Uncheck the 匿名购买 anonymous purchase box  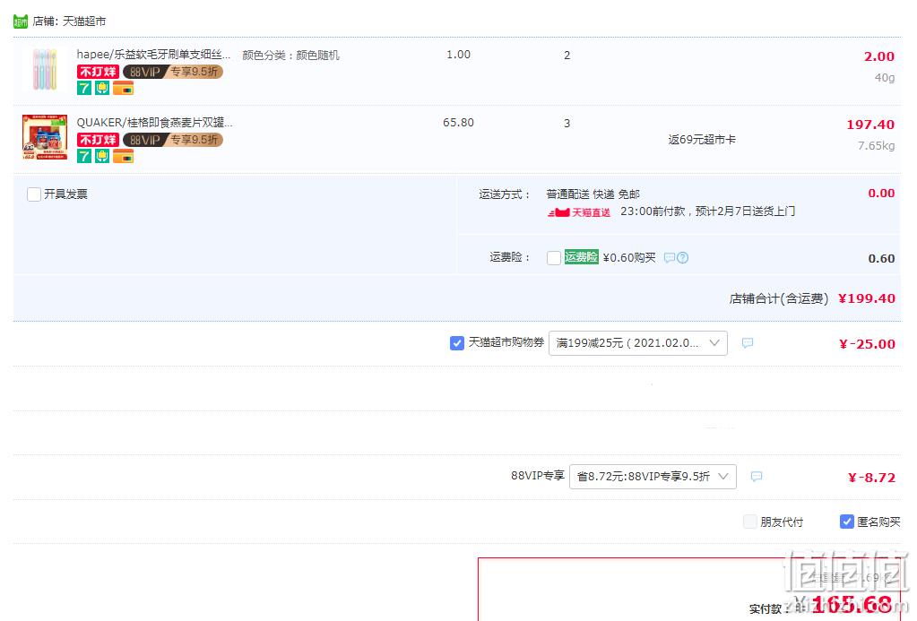pyautogui.click(x=847, y=522)
